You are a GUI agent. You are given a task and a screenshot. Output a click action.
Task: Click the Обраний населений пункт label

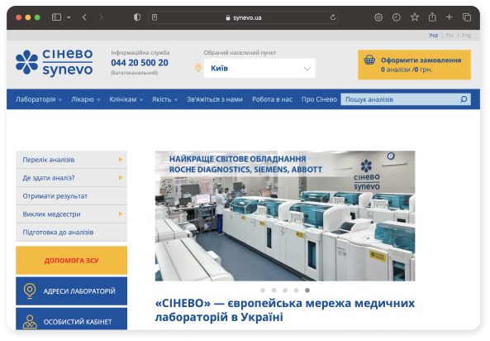pyautogui.click(x=240, y=53)
